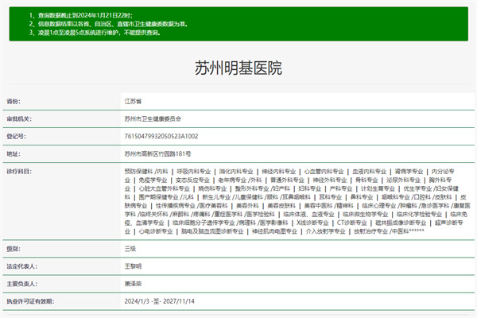The height and width of the screenshot is (318, 477).
Task: Click the second notice line about 卫生健康委数据
Action: click(108, 24)
